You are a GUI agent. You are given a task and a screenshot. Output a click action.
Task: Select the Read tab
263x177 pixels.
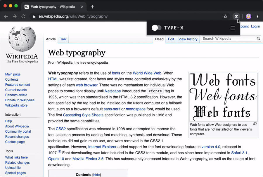point(159,39)
